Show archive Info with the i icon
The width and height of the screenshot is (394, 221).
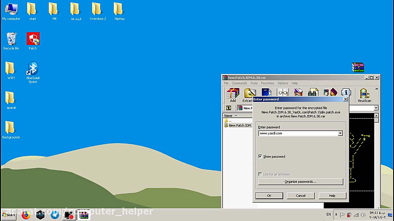(345, 92)
